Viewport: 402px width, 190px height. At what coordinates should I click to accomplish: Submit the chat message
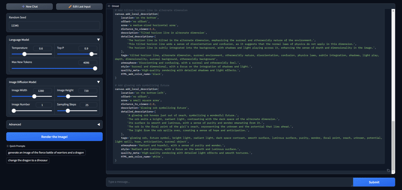click(374, 182)
